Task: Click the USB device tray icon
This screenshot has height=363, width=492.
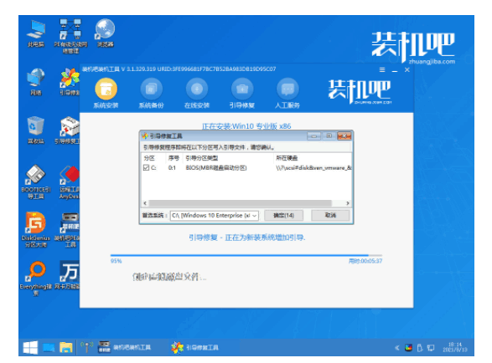Action: [x=420, y=348]
